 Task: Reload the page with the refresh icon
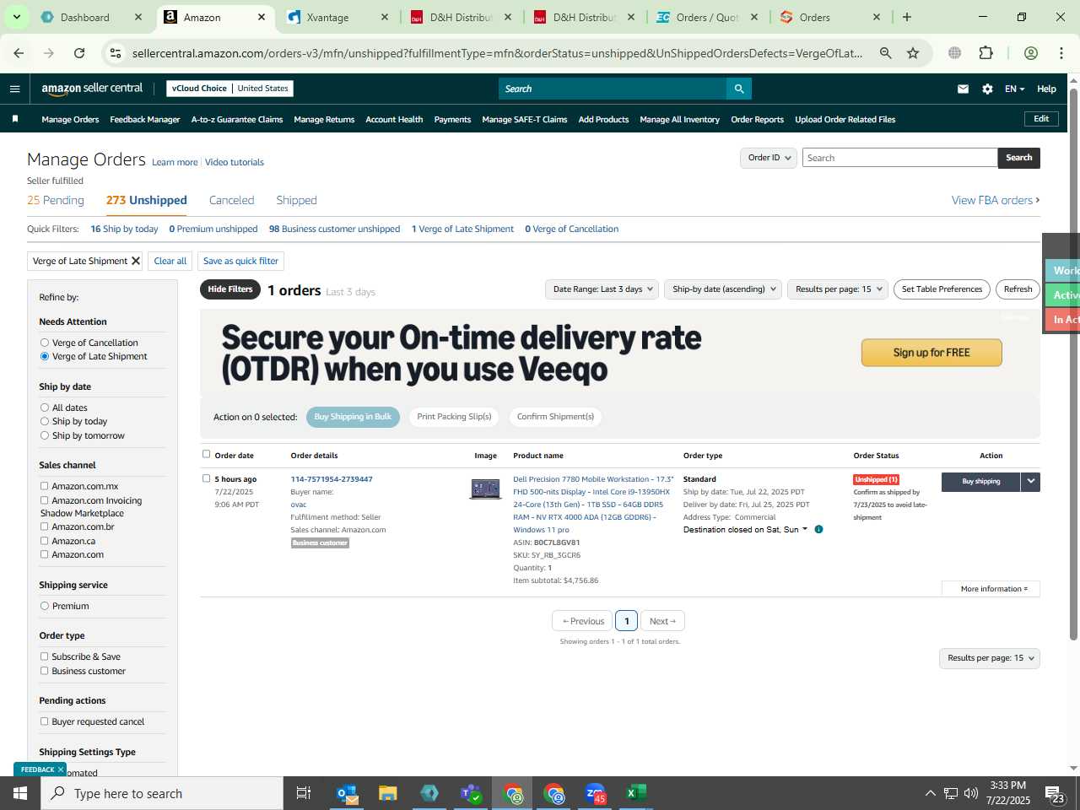point(79,53)
